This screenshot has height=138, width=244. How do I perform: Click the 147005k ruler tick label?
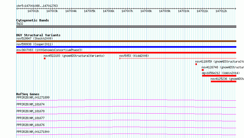pos(90,11)
